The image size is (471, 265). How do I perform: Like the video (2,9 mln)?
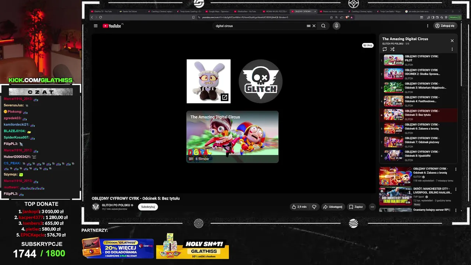click(x=299, y=207)
